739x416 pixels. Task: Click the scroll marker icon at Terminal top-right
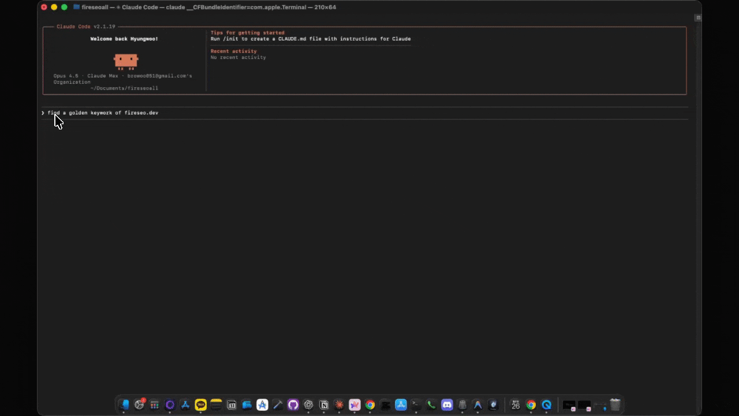pyautogui.click(x=698, y=18)
